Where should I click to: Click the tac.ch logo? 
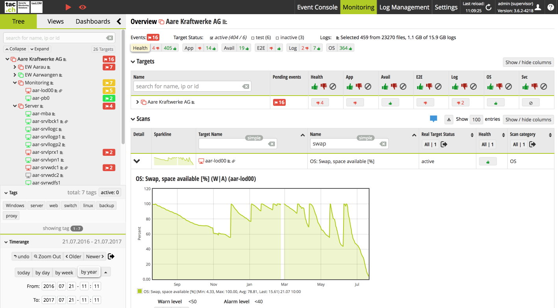[x=11, y=7]
